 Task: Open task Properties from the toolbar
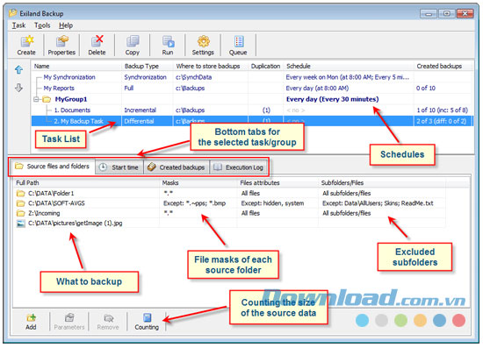coord(61,46)
